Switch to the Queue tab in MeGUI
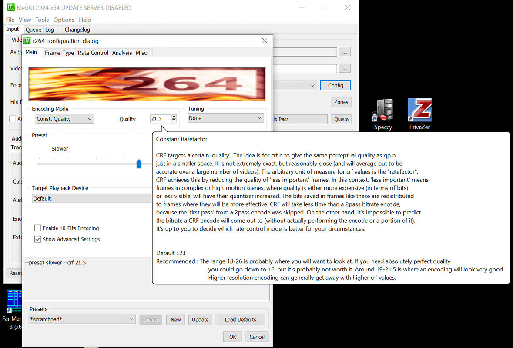The height and width of the screenshot is (348, 513). coord(34,30)
